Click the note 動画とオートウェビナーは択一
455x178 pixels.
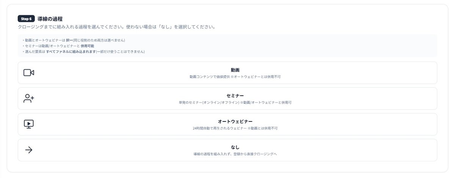tap(74, 40)
